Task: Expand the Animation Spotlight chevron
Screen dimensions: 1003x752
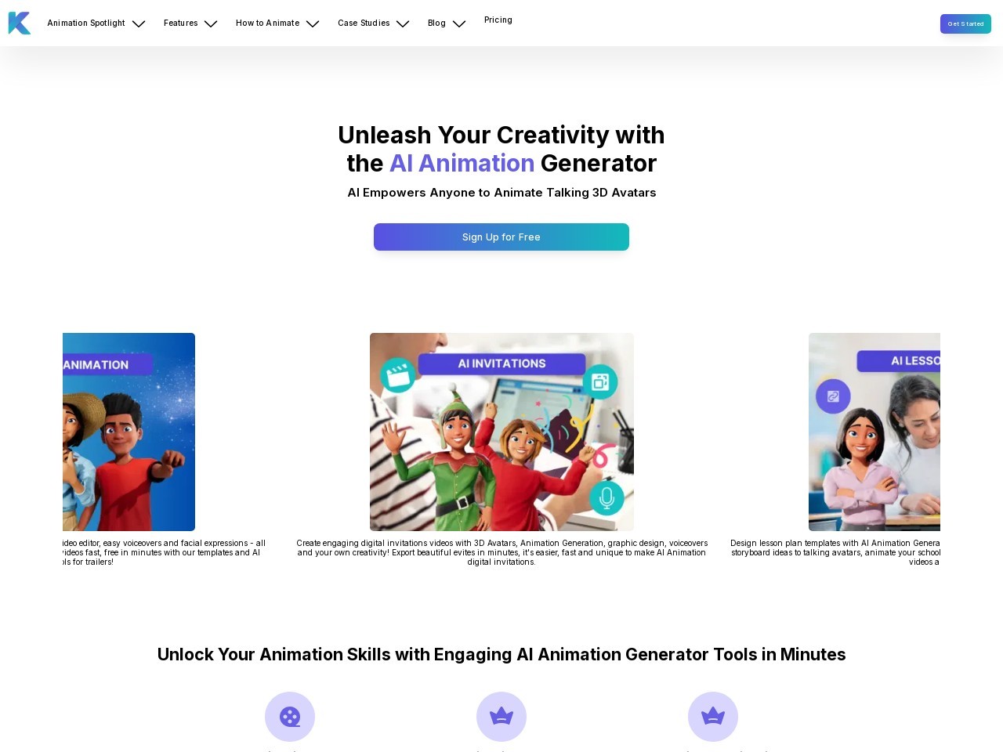Action: 139,23
